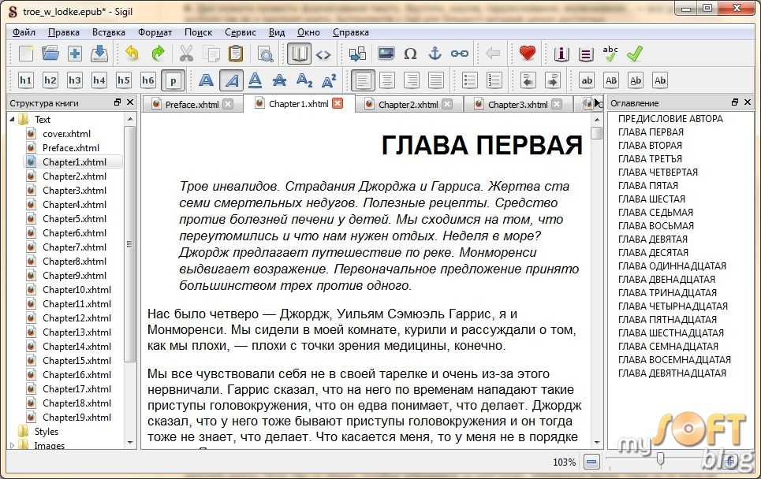Click the red heart Donate icon
This screenshot has height=479, width=761.
(527, 53)
